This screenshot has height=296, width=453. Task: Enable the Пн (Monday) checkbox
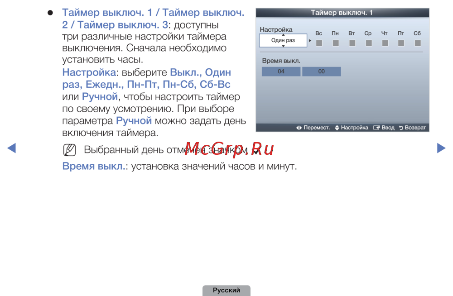coord(335,43)
